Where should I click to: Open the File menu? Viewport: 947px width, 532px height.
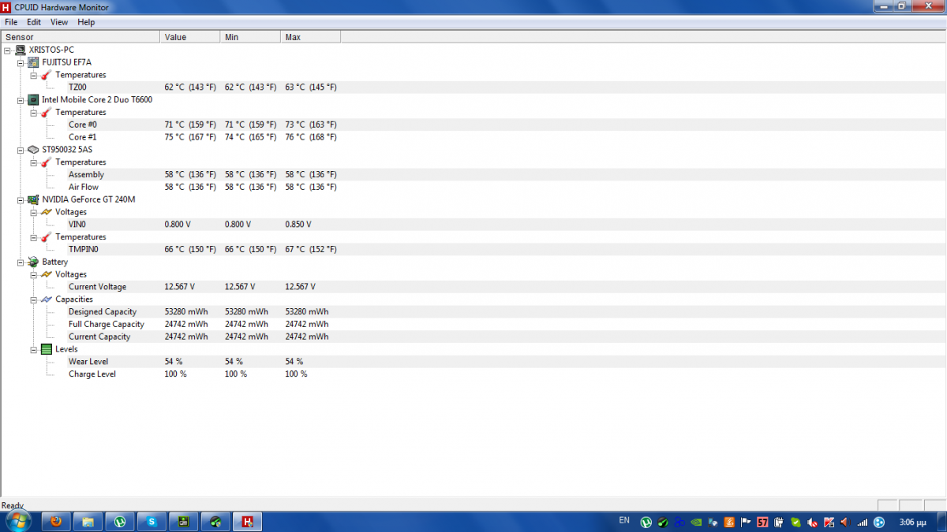pyautogui.click(x=11, y=22)
